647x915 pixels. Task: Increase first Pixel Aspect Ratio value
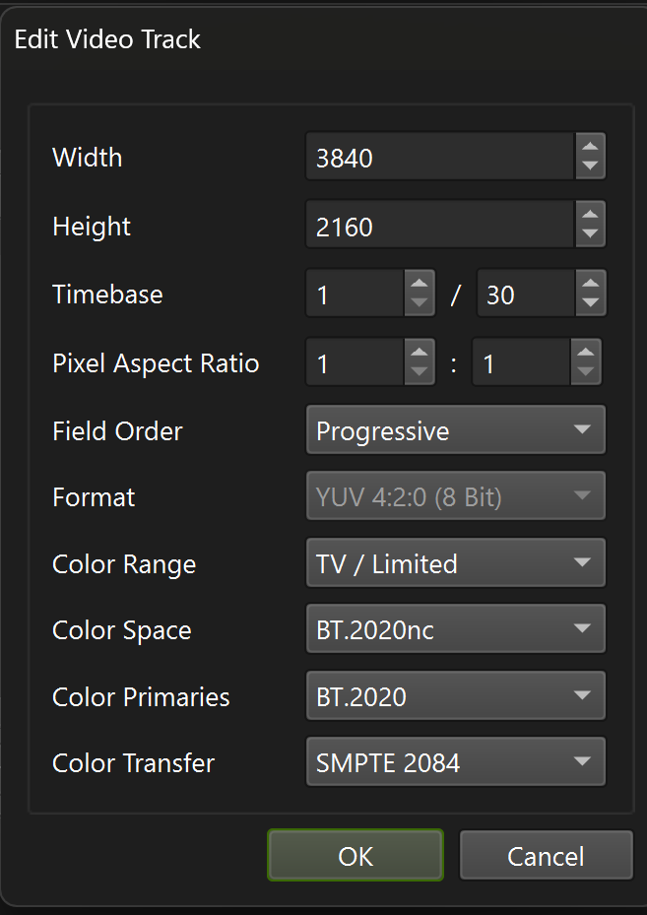(420, 353)
